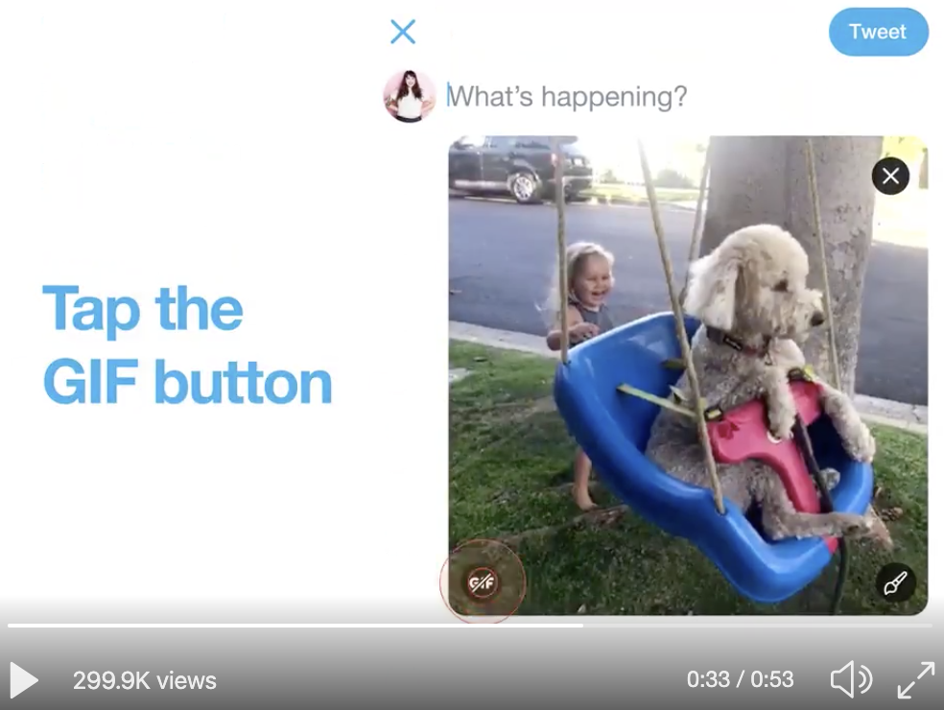Image resolution: width=944 pixels, height=710 pixels.
Task: Tap the GIF toggle button
Action: pos(483,582)
